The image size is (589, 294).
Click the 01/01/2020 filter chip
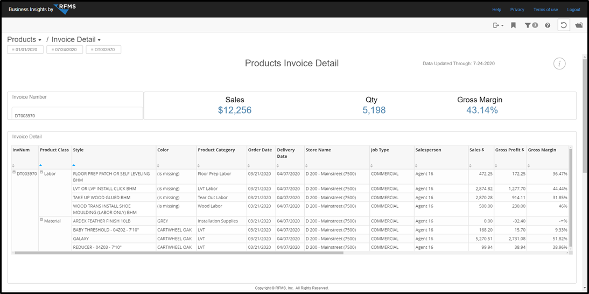pyautogui.click(x=25, y=50)
